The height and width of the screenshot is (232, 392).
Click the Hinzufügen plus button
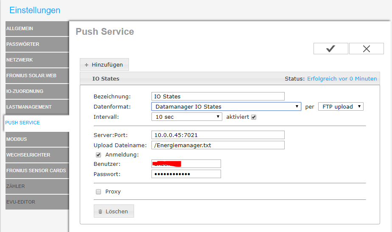[x=104, y=64]
